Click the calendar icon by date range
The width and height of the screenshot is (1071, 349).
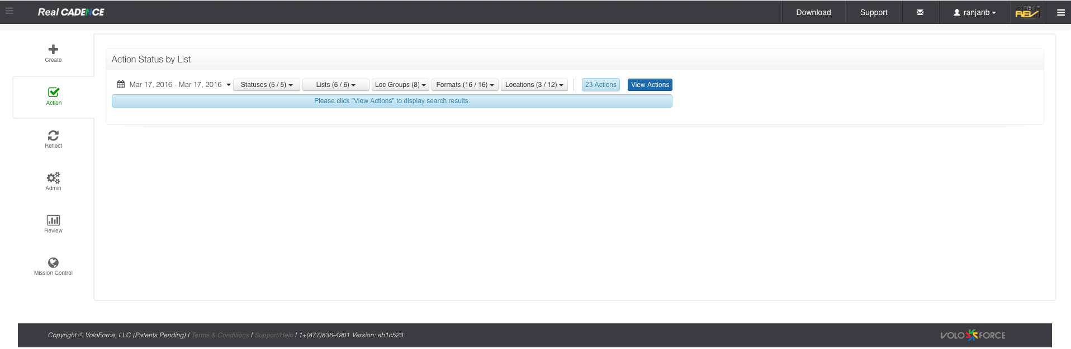121,85
